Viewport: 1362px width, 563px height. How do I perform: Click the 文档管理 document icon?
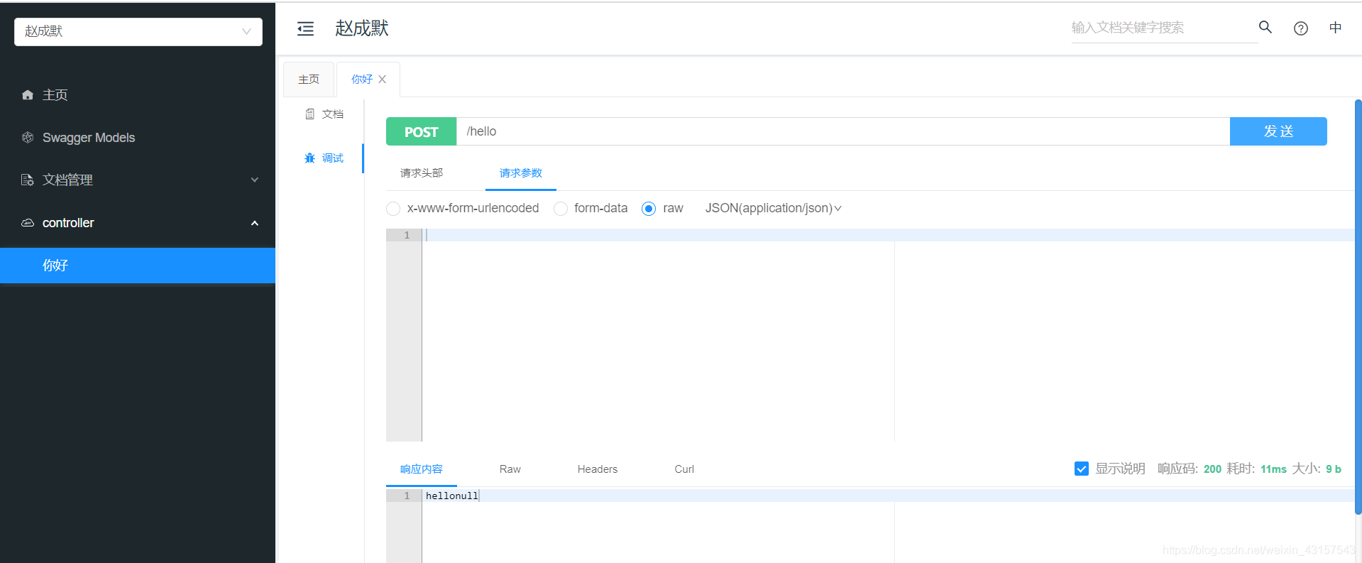[x=28, y=180]
